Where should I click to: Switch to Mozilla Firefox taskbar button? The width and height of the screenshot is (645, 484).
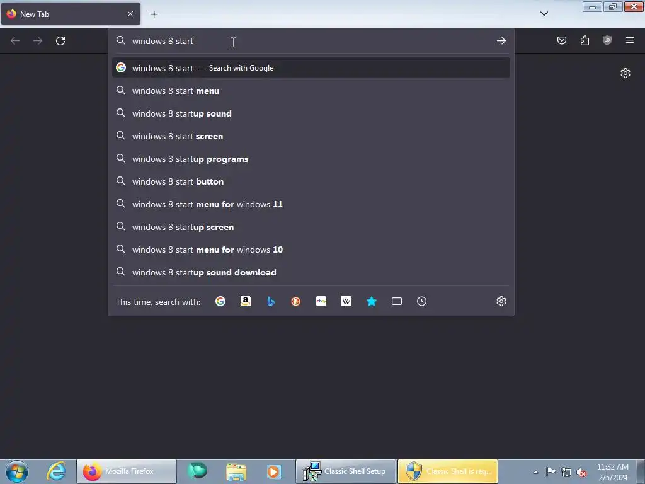click(127, 471)
